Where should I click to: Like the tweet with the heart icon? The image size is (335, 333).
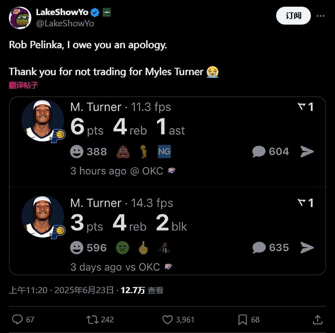[167, 320]
